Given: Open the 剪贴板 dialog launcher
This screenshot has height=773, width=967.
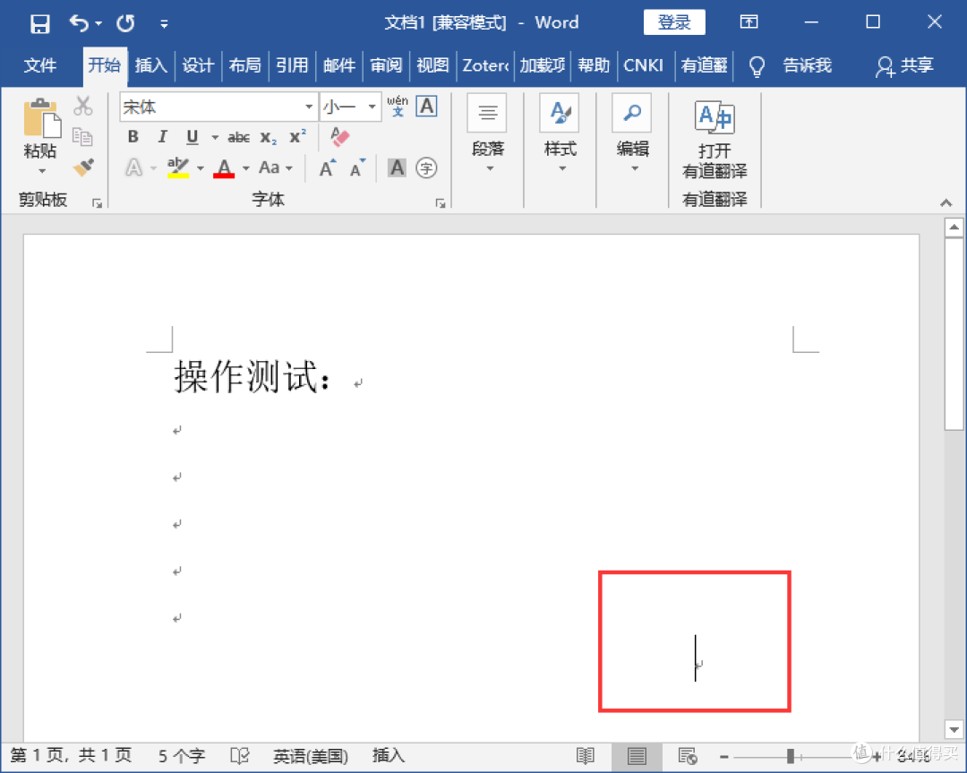Looking at the screenshot, I should (97, 203).
